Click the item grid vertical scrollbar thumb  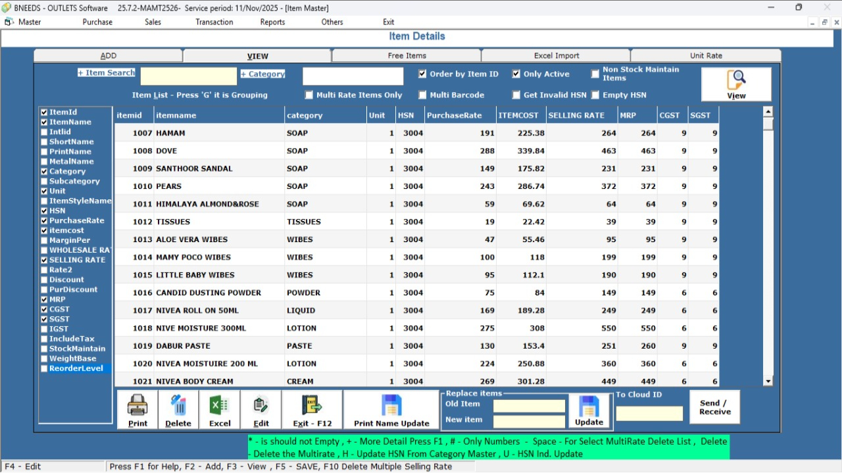point(768,124)
